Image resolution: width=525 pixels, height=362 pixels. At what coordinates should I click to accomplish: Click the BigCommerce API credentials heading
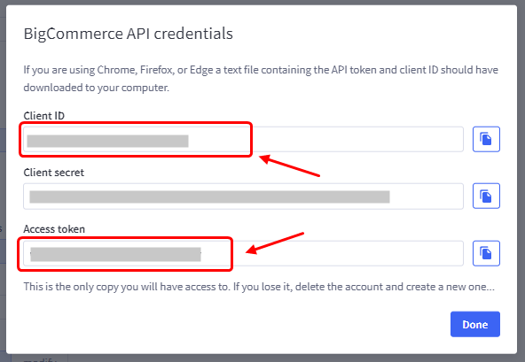(x=128, y=34)
